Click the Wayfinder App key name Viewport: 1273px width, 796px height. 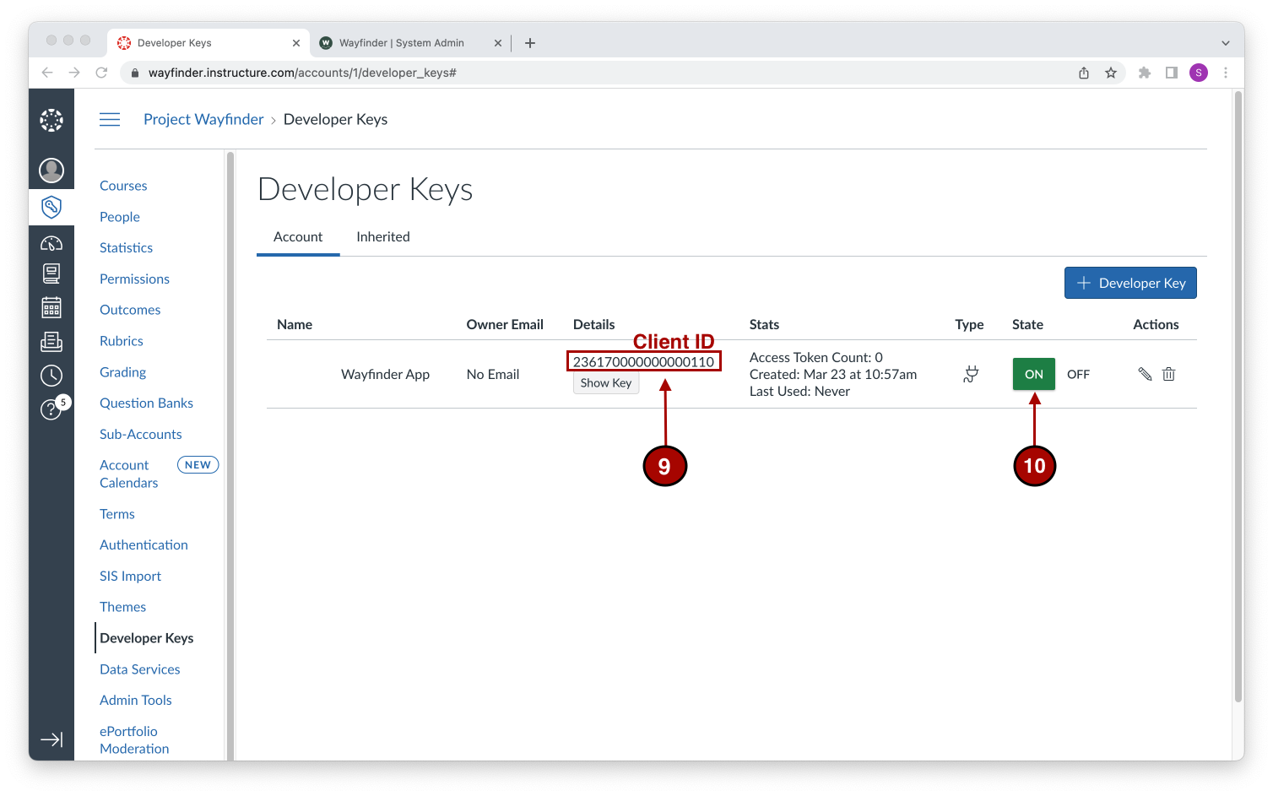(386, 375)
